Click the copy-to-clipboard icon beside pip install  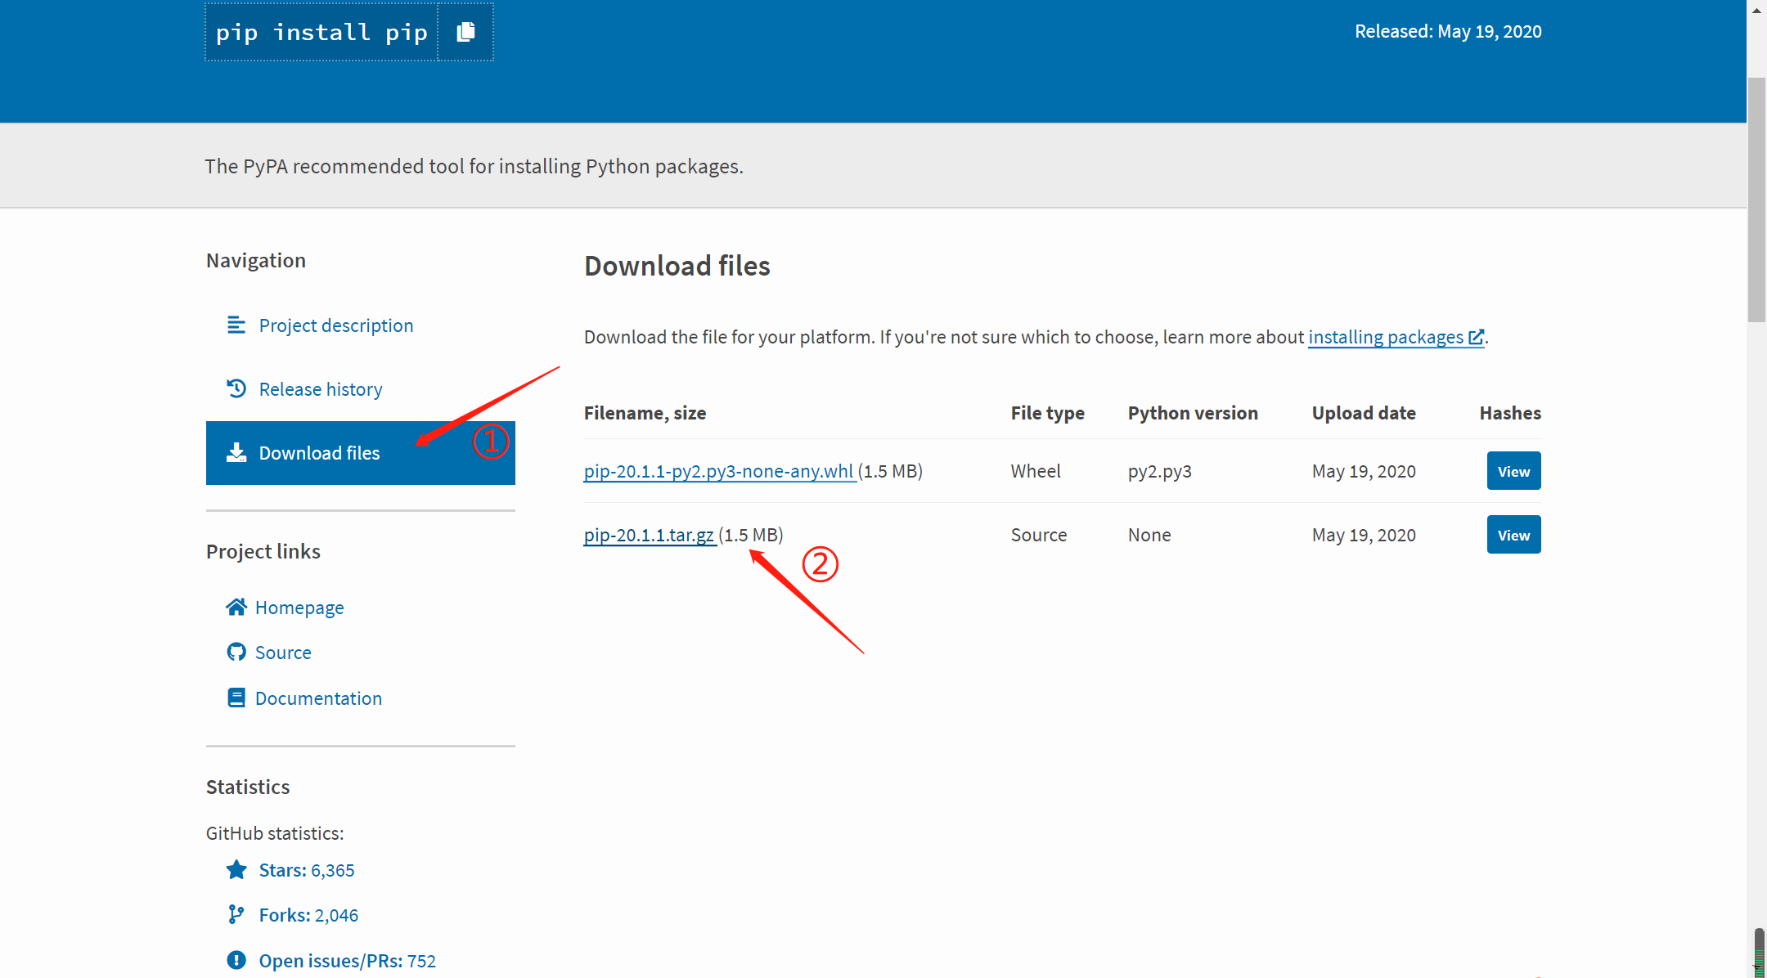(x=465, y=32)
